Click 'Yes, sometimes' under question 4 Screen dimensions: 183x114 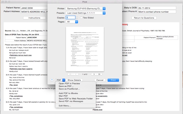click(16, 96)
